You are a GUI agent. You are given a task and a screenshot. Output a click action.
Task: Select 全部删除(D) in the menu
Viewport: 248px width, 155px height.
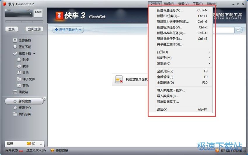click(x=184, y=83)
